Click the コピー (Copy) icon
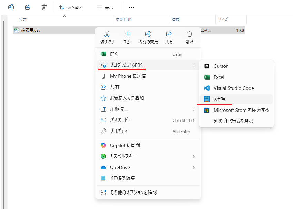The width and height of the screenshot is (293, 209). pos(128,37)
